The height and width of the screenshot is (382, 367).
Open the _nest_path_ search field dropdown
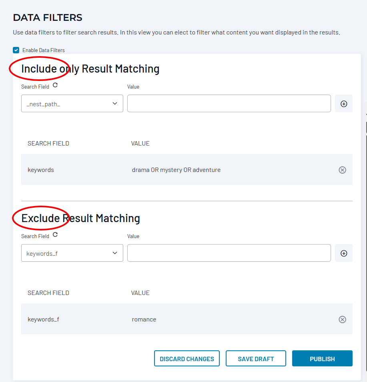point(72,104)
